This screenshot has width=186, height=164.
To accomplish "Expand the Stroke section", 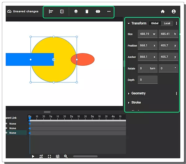I will pyautogui.click(x=129, y=103).
